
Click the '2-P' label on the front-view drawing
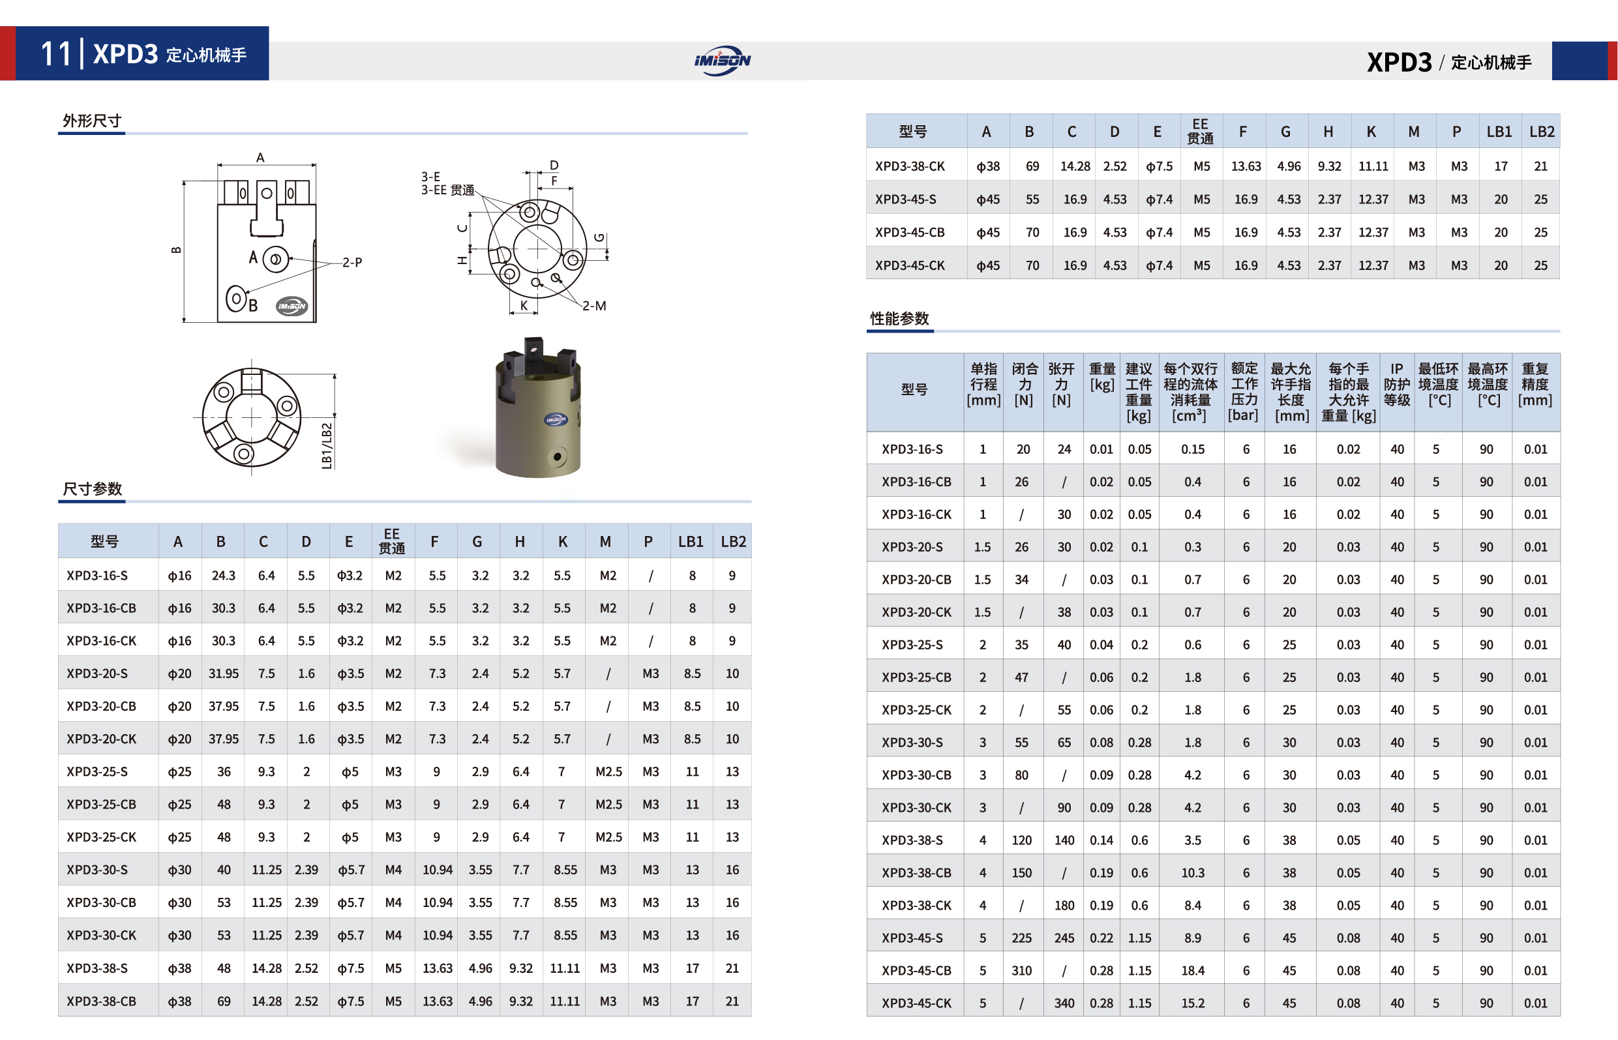click(x=352, y=262)
